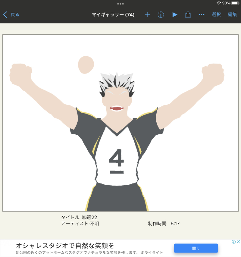Play the drawing process with the play icon
Screen dimensions: 241x257
click(175, 14)
